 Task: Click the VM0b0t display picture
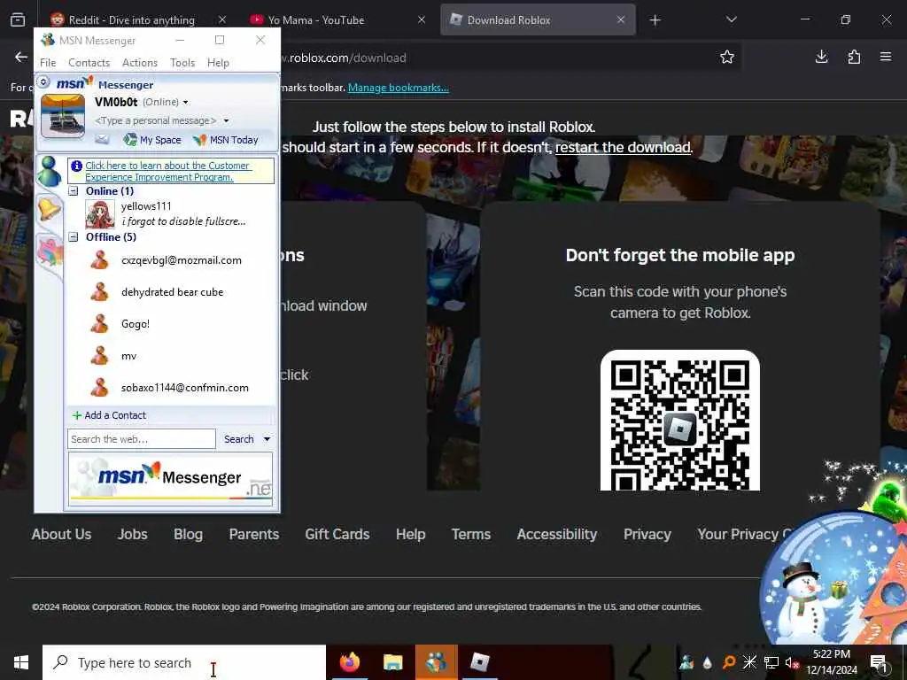(63, 116)
